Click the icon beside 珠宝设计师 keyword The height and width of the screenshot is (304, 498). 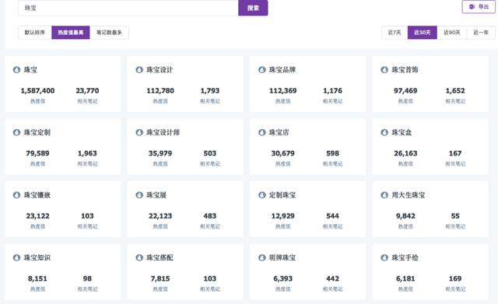(x=139, y=132)
